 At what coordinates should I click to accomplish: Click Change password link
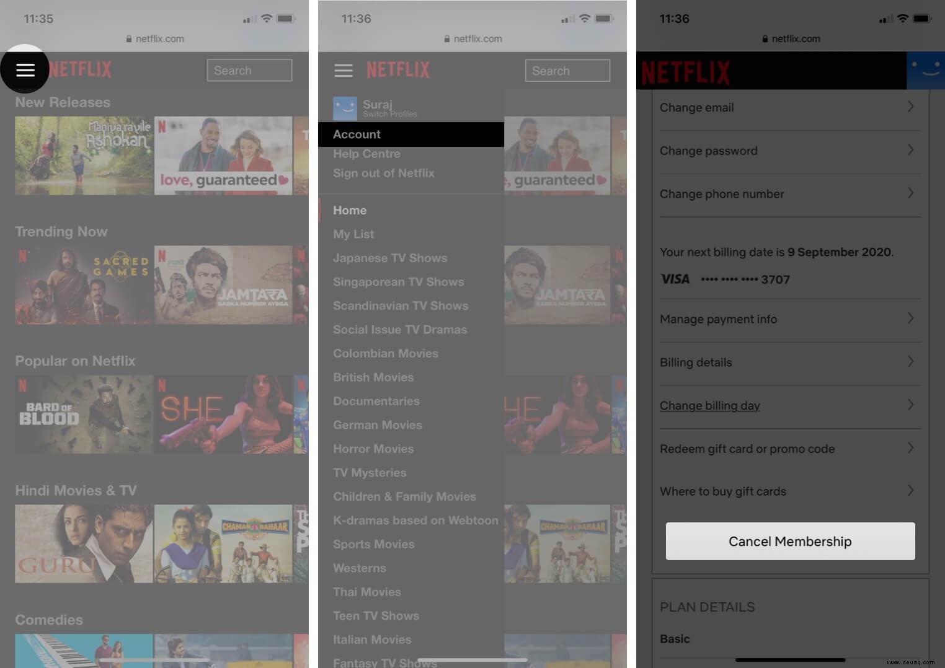point(709,151)
